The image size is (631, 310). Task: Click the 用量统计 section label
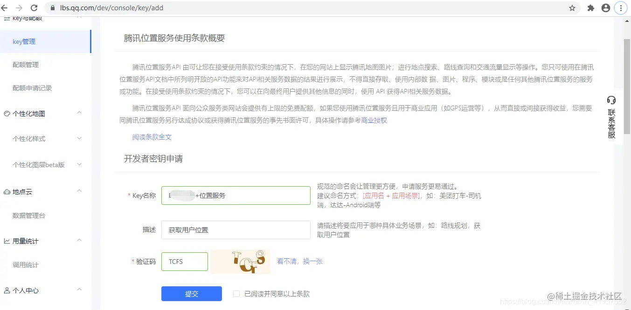26,241
